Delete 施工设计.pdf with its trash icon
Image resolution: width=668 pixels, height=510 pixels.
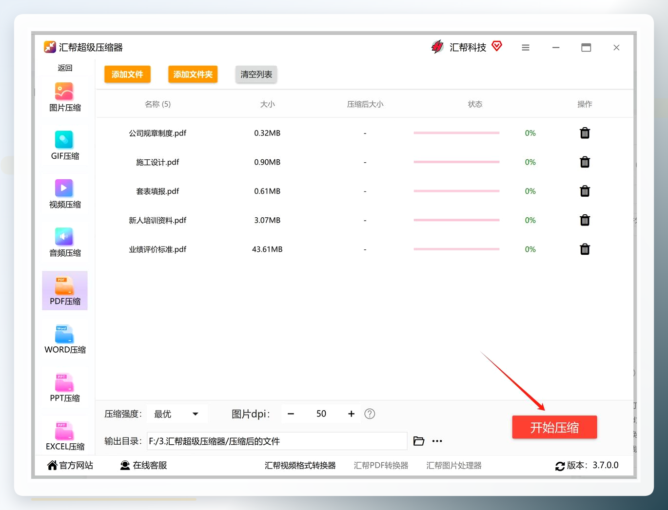point(585,162)
